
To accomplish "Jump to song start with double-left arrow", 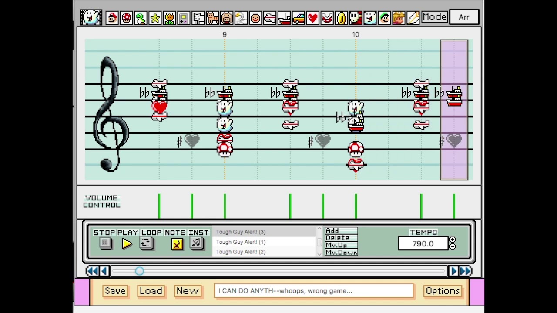I will point(92,271).
